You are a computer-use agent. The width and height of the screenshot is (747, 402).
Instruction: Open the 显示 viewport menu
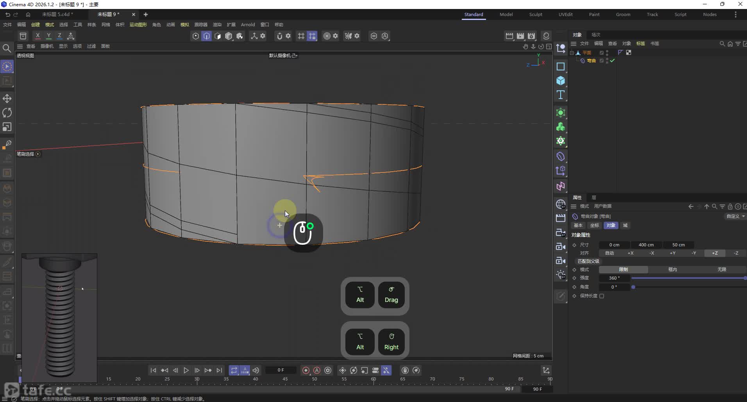tap(63, 46)
